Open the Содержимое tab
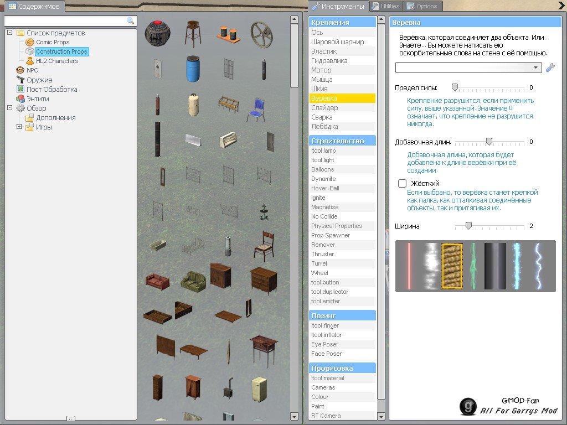Image resolution: width=567 pixels, height=425 pixels. coord(34,6)
